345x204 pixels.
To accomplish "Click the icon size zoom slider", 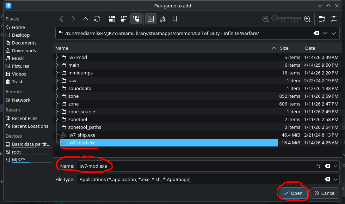I will click(x=286, y=19).
